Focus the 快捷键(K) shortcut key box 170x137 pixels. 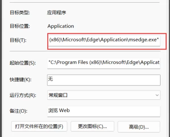coord(104,79)
